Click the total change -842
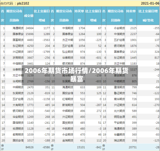 pyautogui.click(x=98, y=147)
